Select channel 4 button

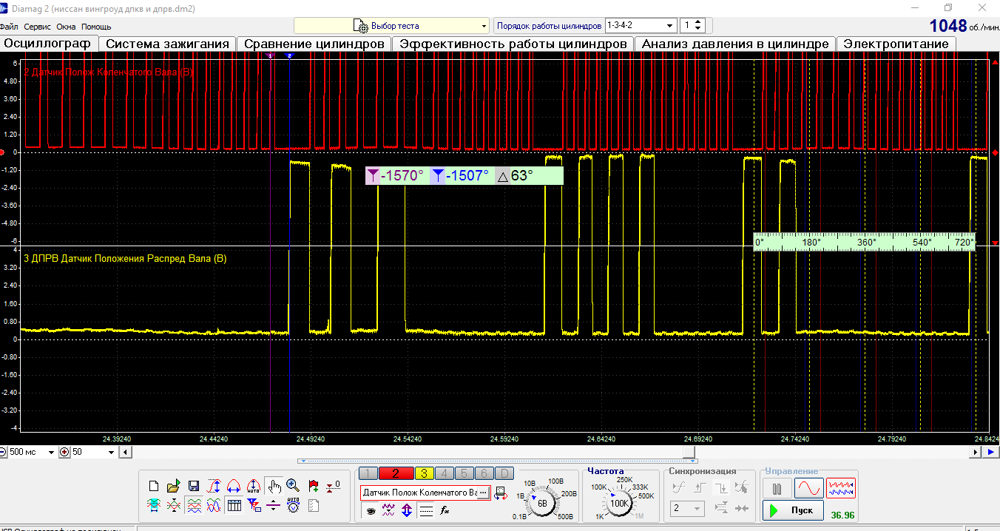point(445,473)
